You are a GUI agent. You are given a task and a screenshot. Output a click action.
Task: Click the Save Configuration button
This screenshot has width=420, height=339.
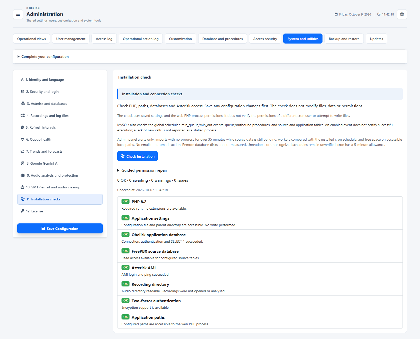pyautogui.click(x=60, y=228)
